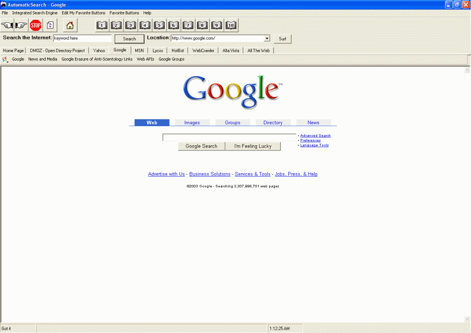This screenshot has height=333, width=471.
Task: Open favorite book button number 10
Action: pos(231,25)
